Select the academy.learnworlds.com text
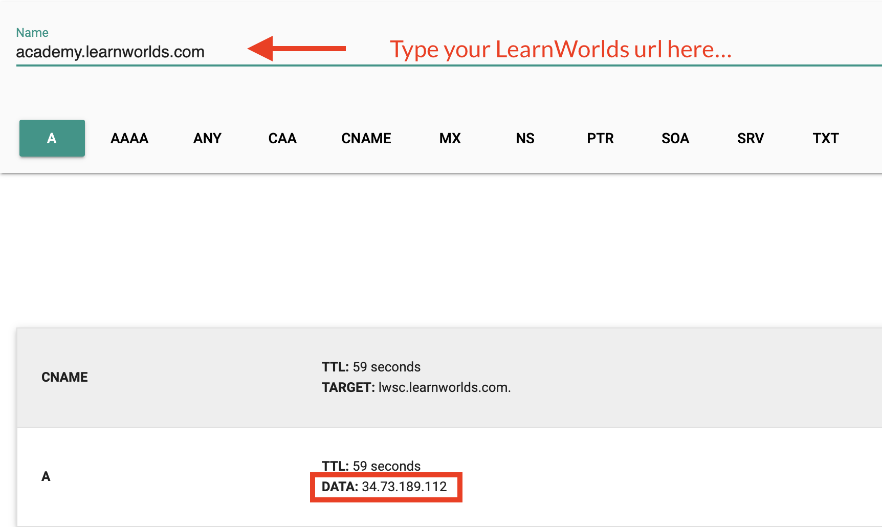The width and height of the screenshot is (882, 527). coord(111,51)
